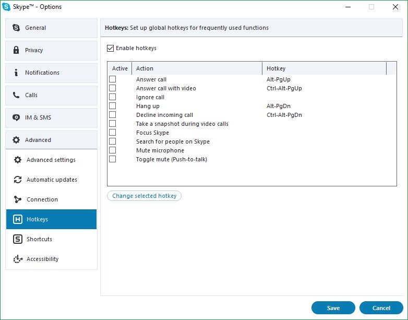The image size is (408, 320).
Task: Open the General options section
Action: click(51, 28)
